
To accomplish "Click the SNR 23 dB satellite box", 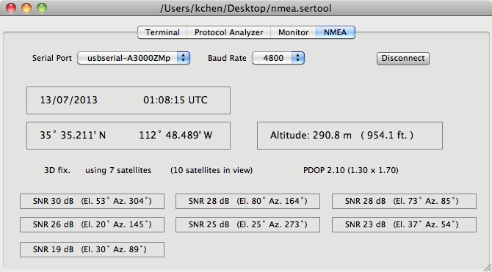I will coord(404,224).
